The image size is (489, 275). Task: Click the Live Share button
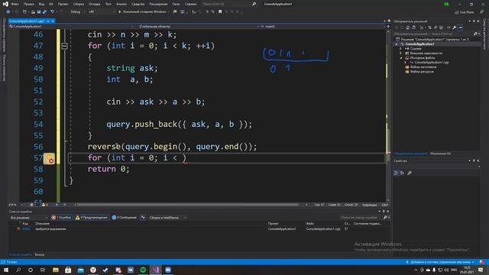[x=465, y=12]
